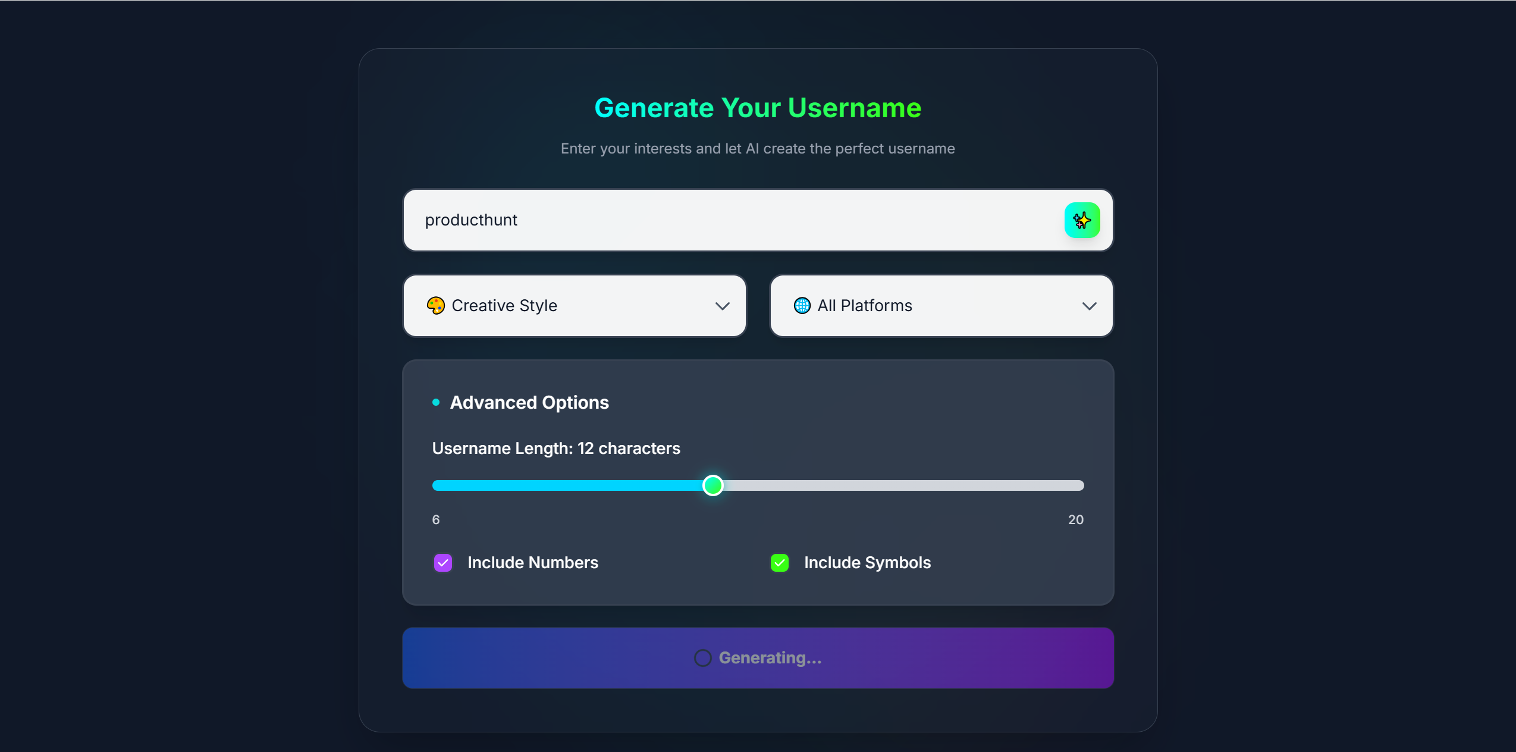Click the Include Numbers label text

[x=533, y=563]
